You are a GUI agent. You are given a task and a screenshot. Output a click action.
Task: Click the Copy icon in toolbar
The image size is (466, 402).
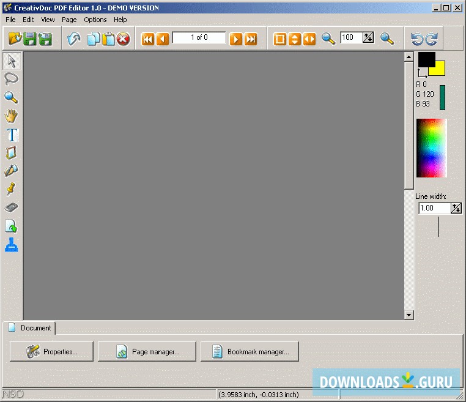click(94, 39)
